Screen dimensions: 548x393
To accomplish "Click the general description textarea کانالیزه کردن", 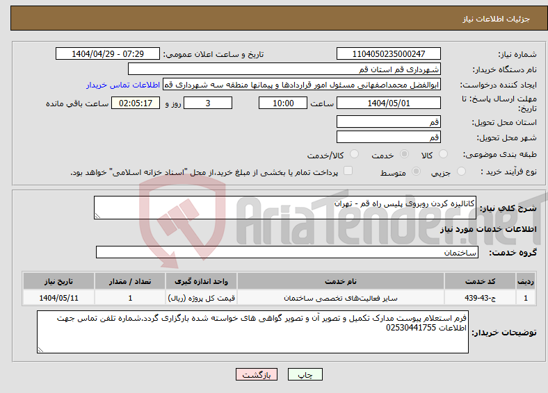I will coord(285,208).
